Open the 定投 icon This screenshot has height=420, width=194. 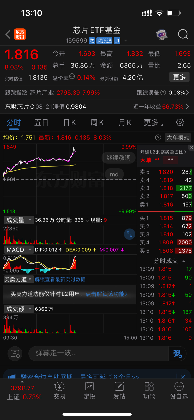(89, 390)
